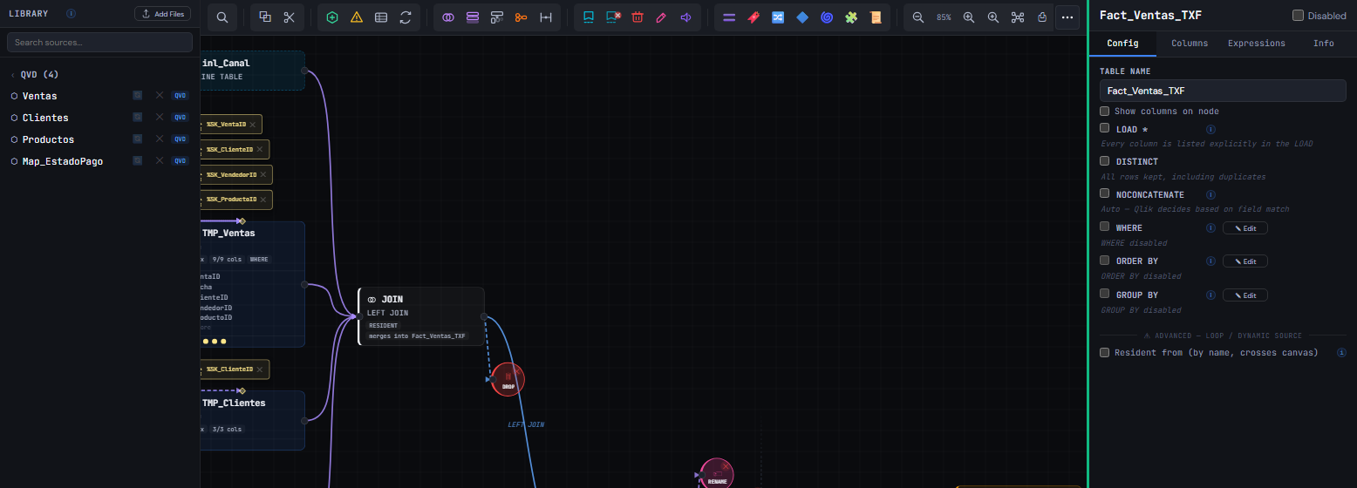Viewport: 1357px width, 488px height.
Task: Click the orange key mapping icon
Action: point(522,17)
